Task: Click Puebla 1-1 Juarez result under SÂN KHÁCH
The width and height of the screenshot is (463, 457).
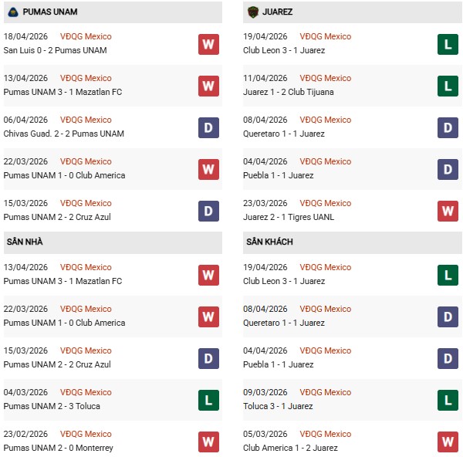Action: click(279, 364)
